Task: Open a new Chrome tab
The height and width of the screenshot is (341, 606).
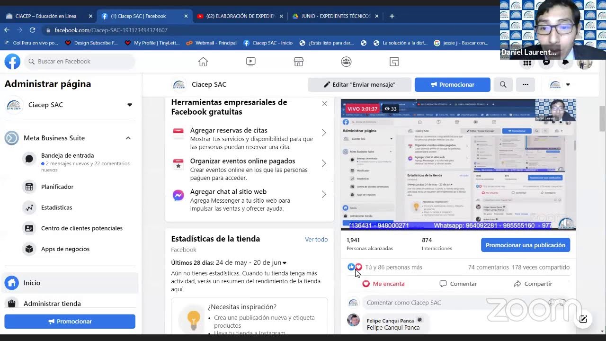Action: tap(392, 16)
